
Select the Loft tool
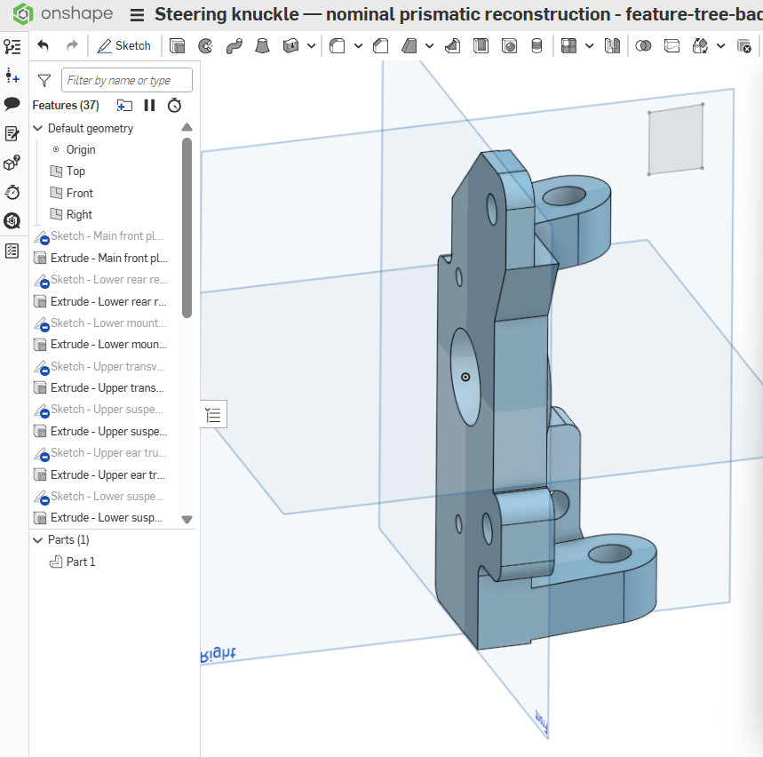tap(262, 46)
